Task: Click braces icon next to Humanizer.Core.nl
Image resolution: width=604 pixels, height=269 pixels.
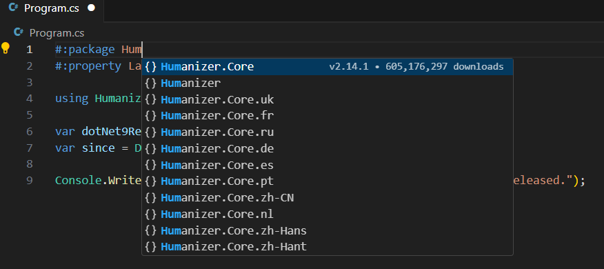Action: point(150,214)
